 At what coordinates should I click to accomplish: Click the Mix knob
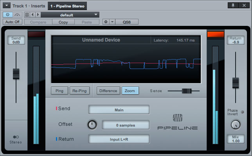click(x=236, y=125)
